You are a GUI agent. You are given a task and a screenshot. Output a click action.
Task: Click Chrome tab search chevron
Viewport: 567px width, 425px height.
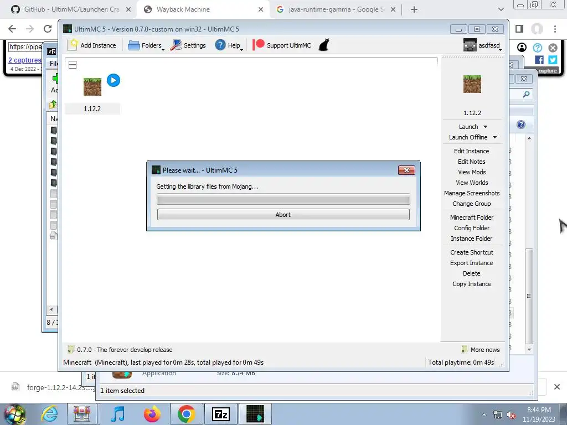click(501, 9)
